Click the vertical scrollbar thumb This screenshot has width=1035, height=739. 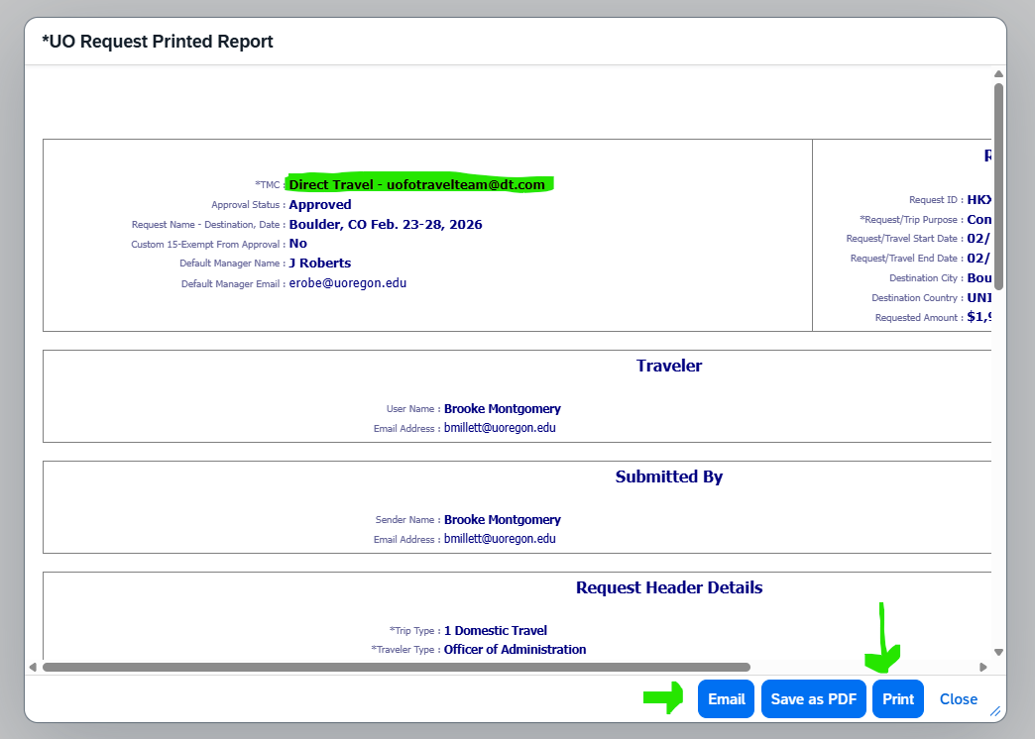click(x=998, y=186)
